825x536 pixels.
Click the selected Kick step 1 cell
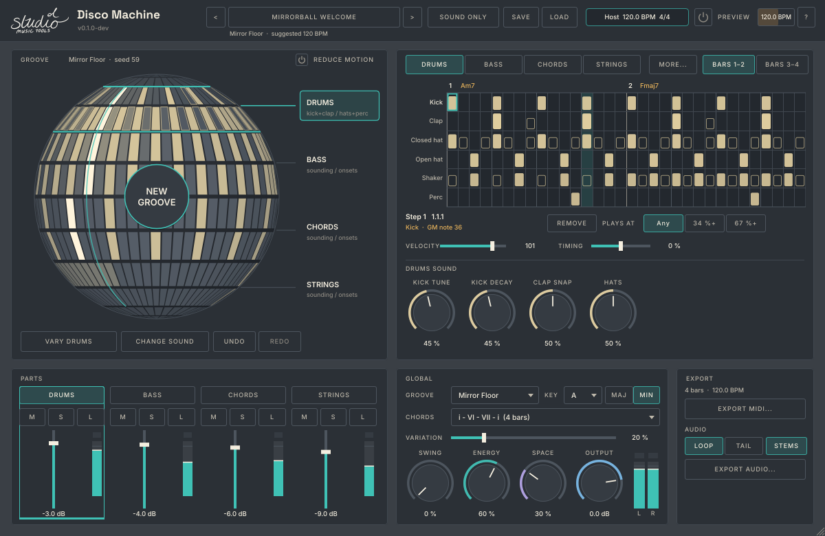click(452, 102)
